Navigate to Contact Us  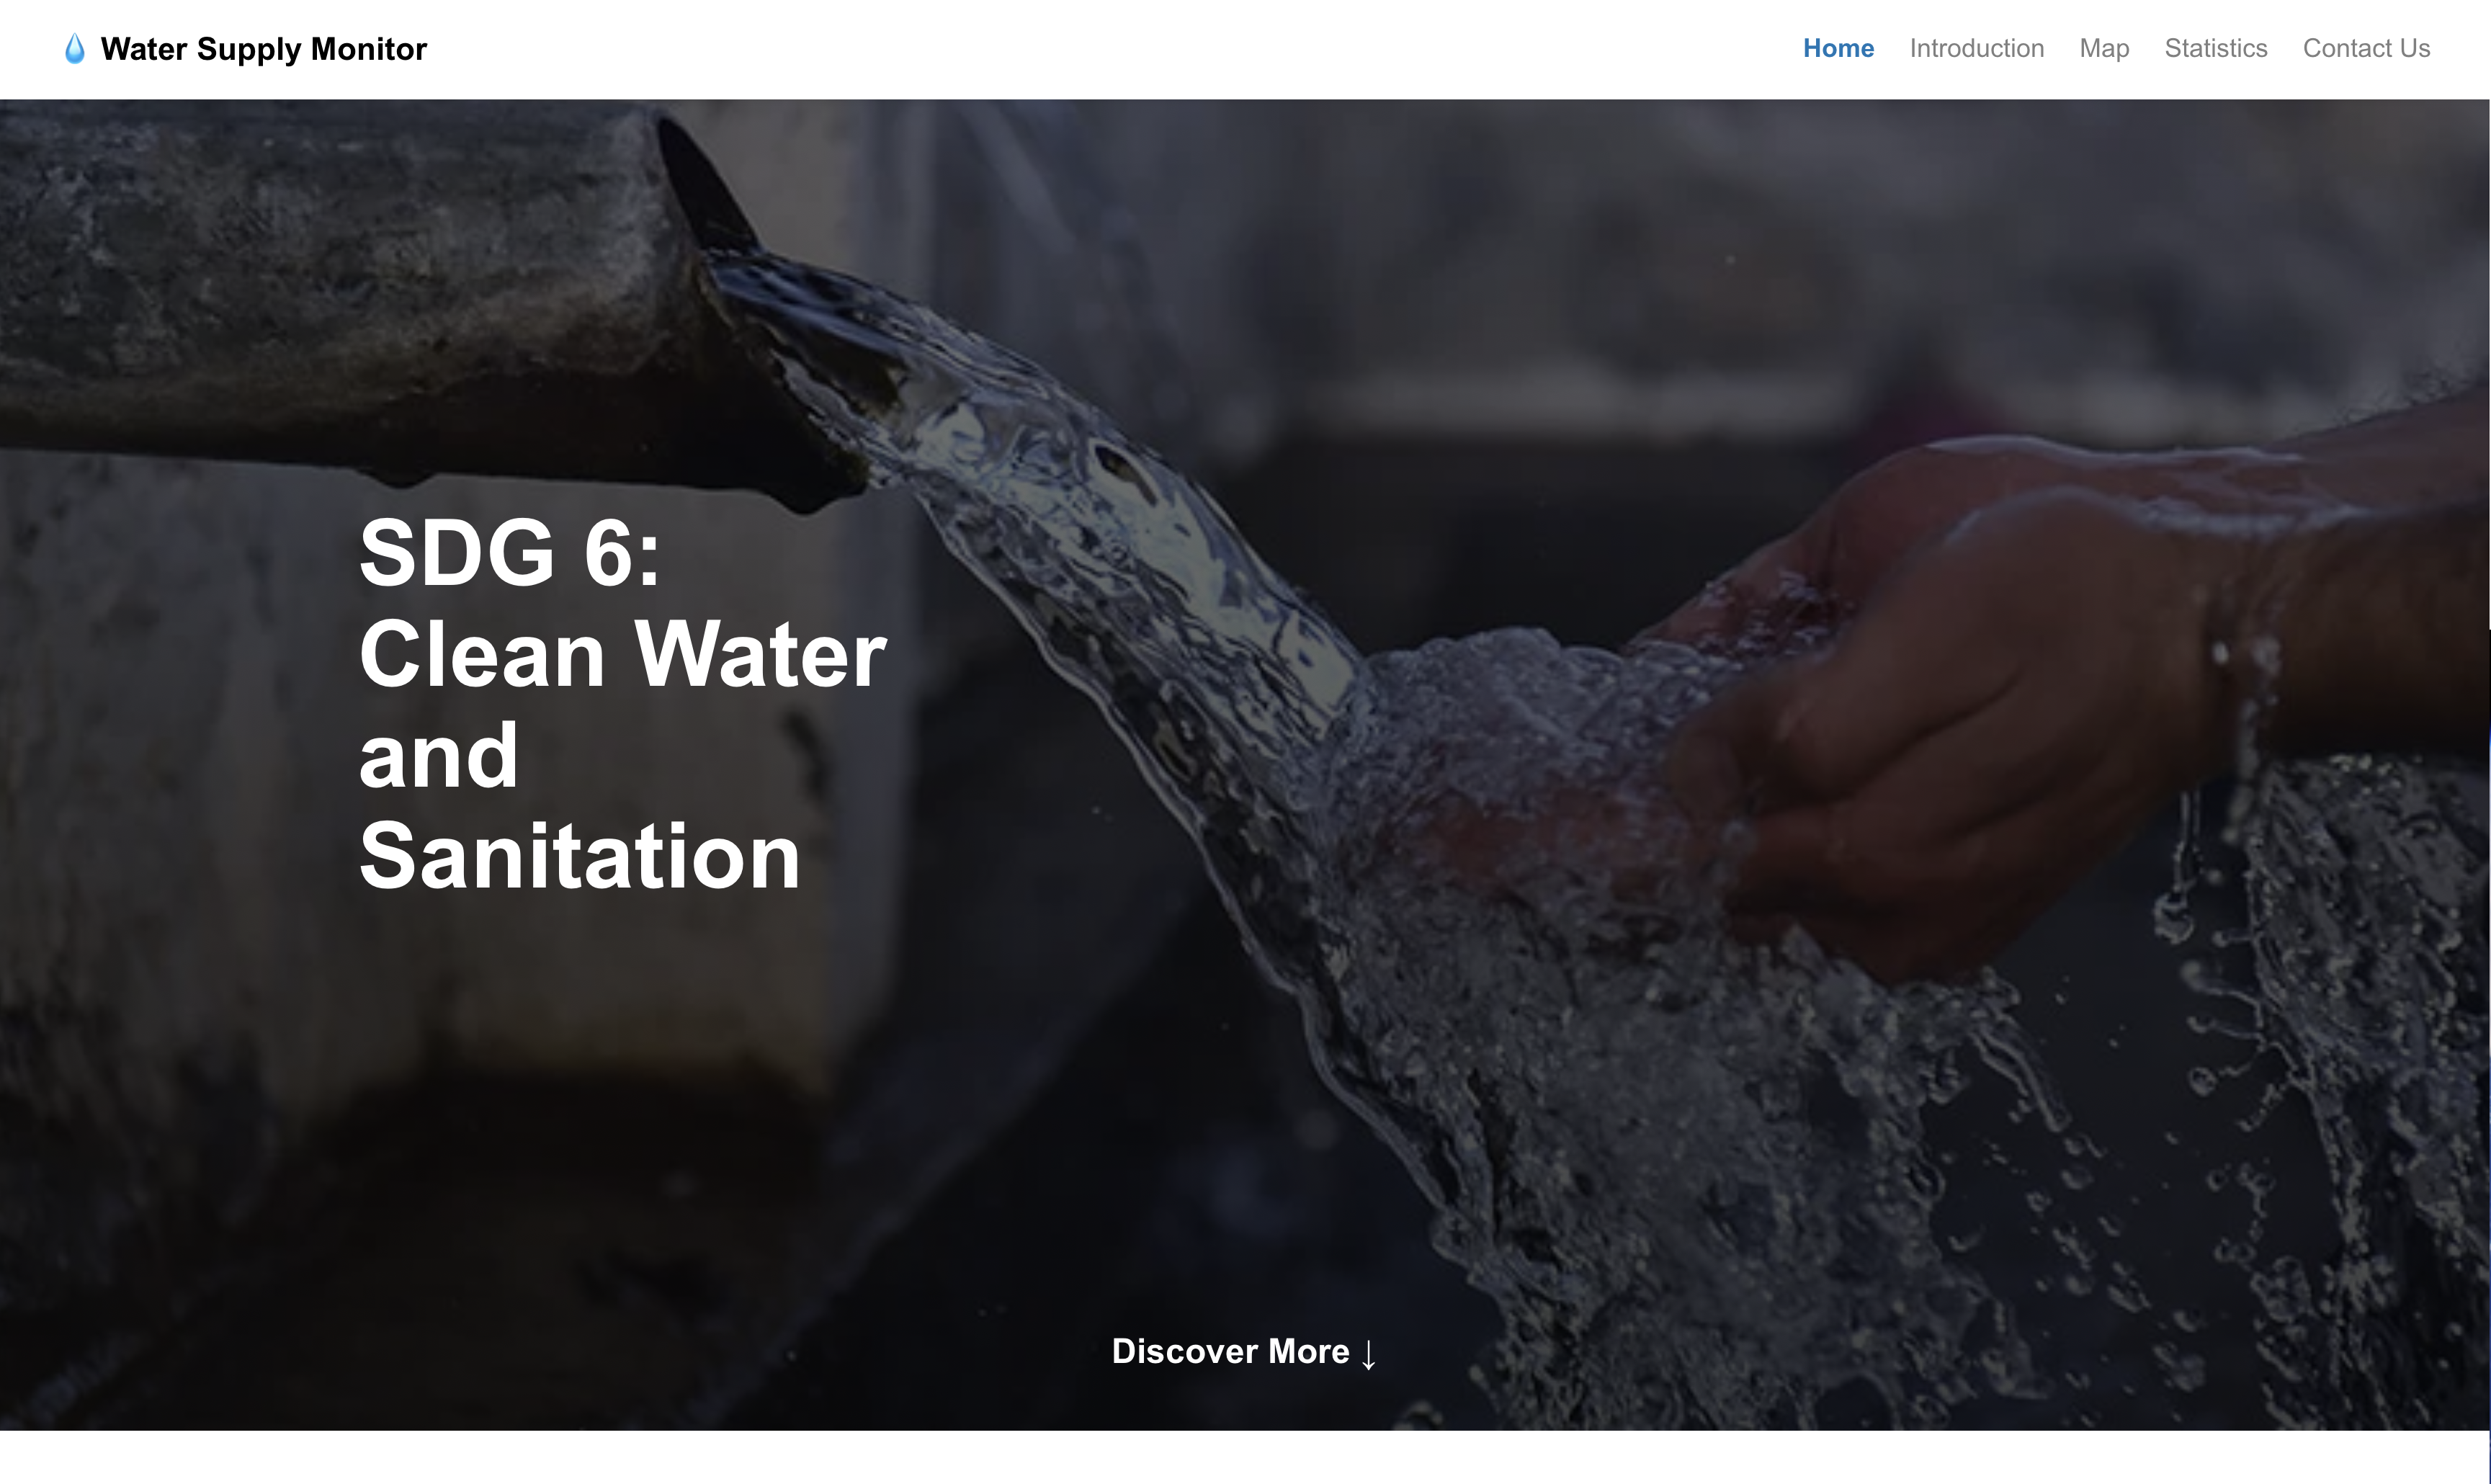click(2366, 48)
